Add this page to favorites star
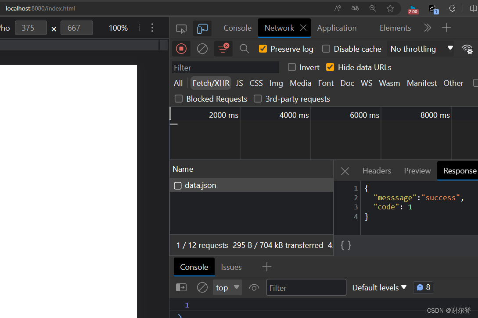The image size is (478, 318). click(x=390, y=8)
